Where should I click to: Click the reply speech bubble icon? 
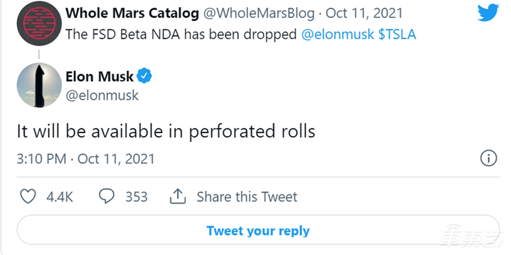point(107,196)
